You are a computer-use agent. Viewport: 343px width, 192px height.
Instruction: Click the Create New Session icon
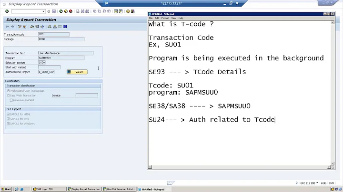click(x=116, y=11)
